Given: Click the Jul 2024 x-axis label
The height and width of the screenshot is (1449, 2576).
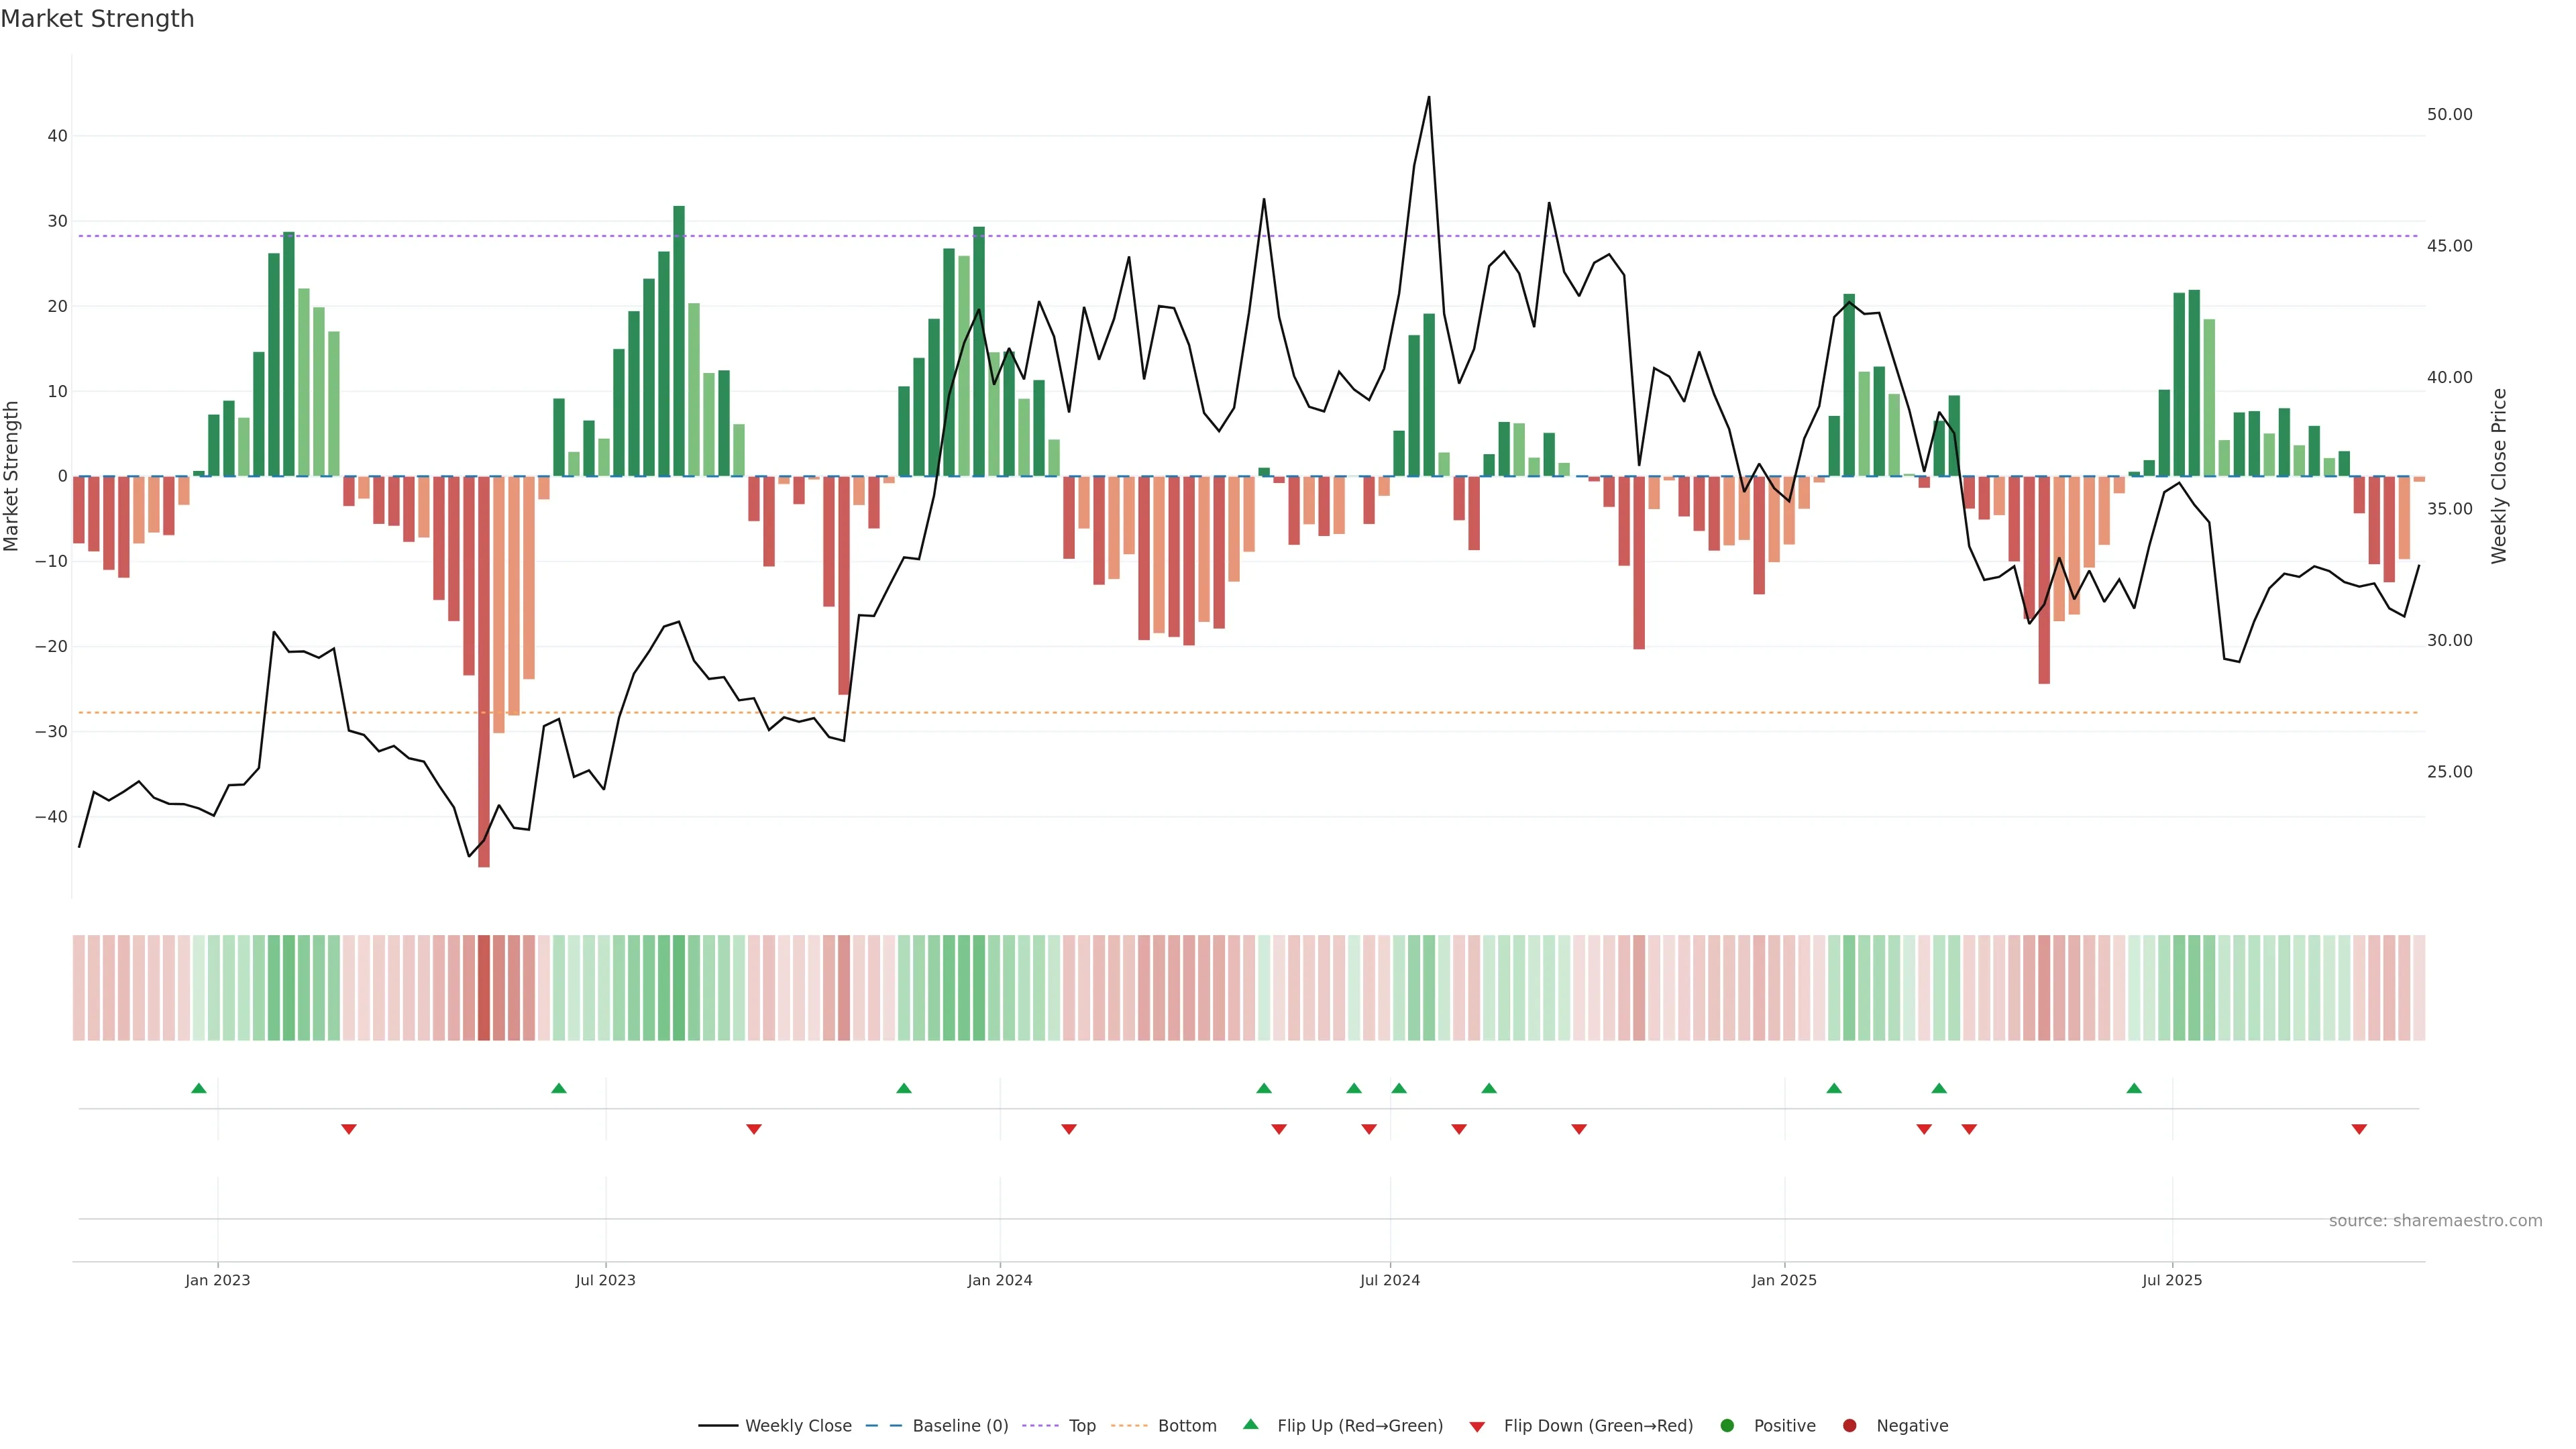Looking at the screenshot, I should [x=1389, y=1280].
